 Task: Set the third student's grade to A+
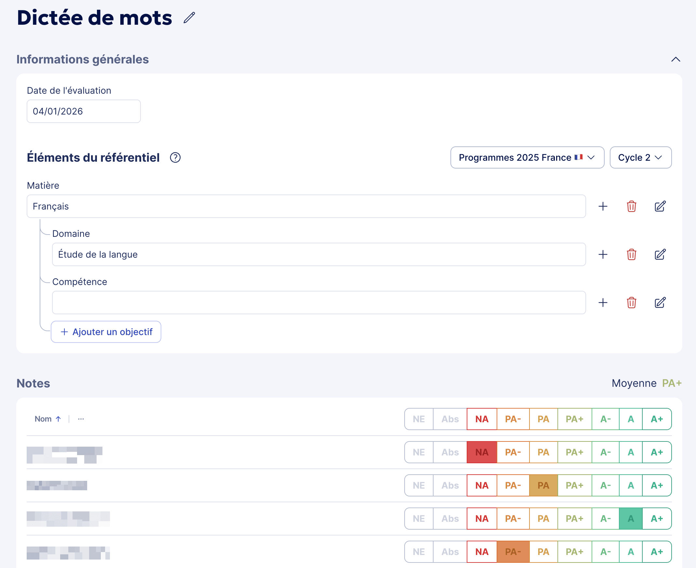657,518
